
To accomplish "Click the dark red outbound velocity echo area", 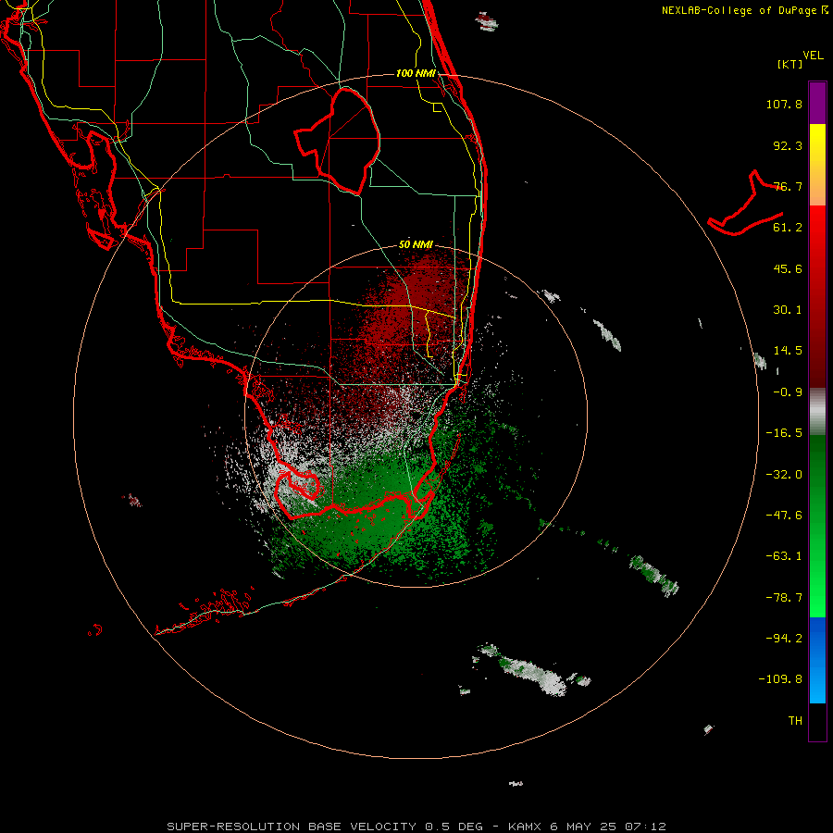I will tap(409, 314).
